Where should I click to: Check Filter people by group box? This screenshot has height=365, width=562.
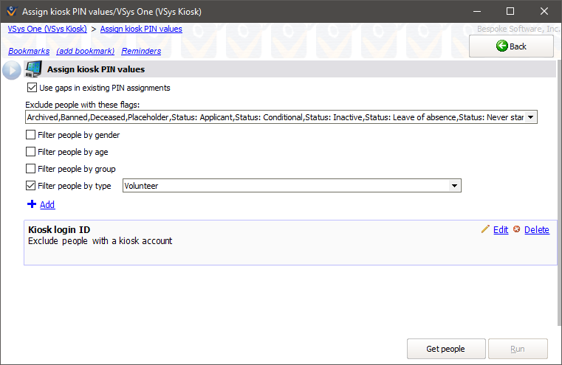point(31,169)
